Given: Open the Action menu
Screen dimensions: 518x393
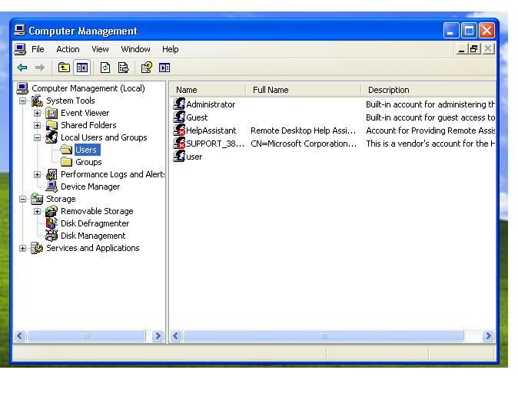Looking at the screenshot, I should pyautogui.click(x=68, y=49).
